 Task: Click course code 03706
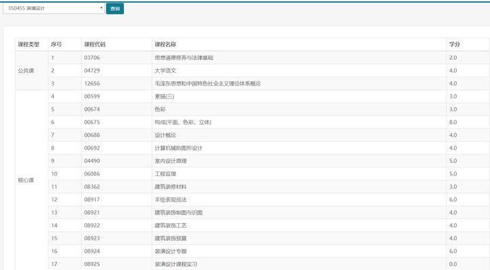click(92, 58)
